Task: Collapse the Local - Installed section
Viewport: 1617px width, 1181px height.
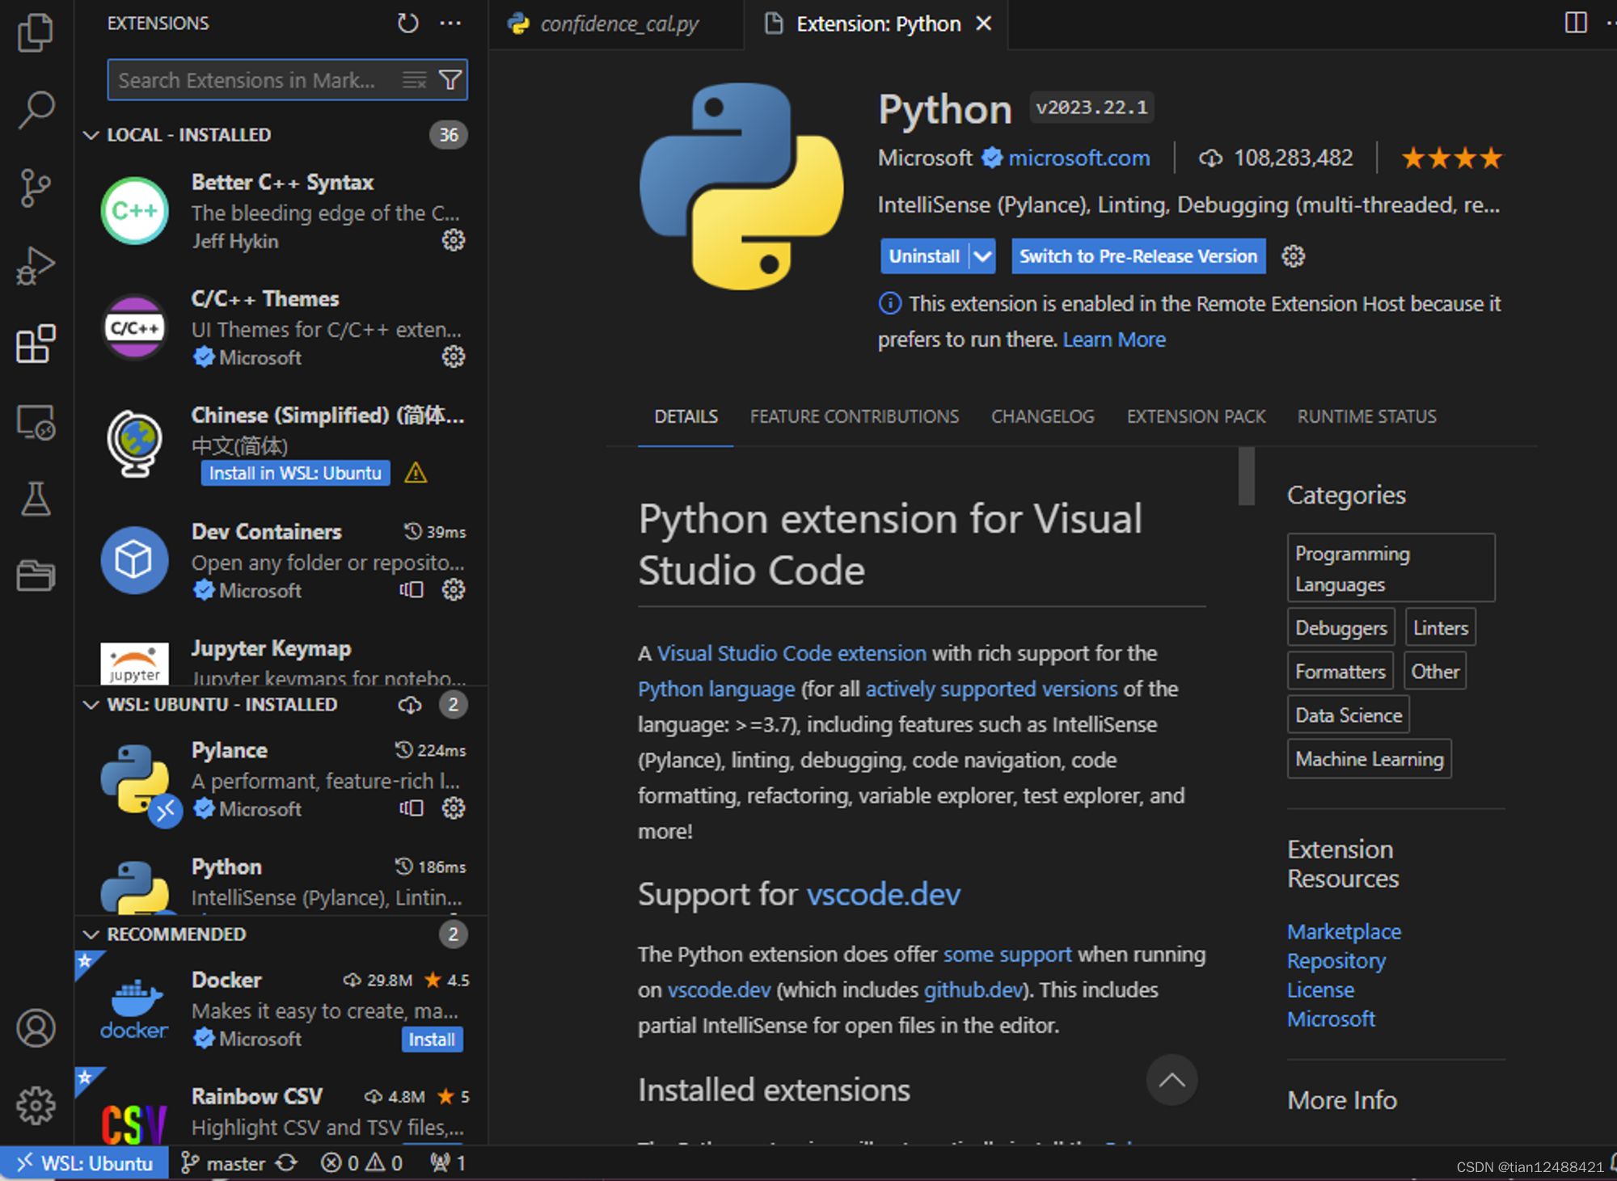Action: 91,135
